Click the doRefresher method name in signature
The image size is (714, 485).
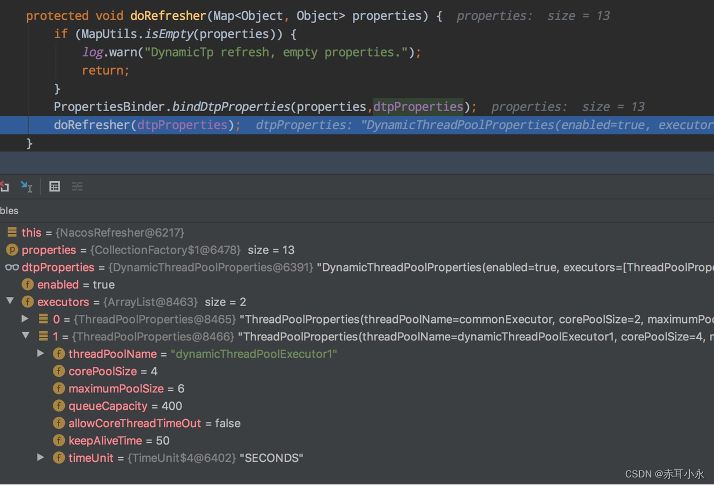point(168,16)
